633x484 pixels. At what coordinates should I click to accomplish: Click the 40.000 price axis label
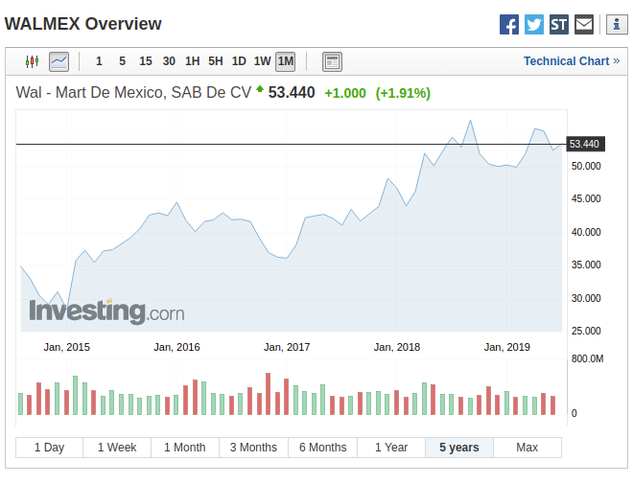point(586,232)
